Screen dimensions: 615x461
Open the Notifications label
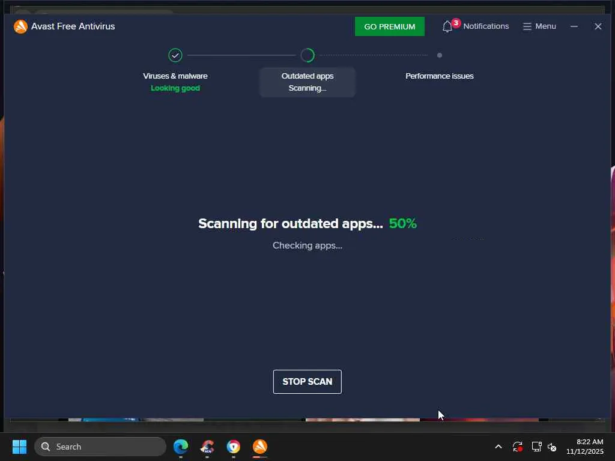click(486, 26)
